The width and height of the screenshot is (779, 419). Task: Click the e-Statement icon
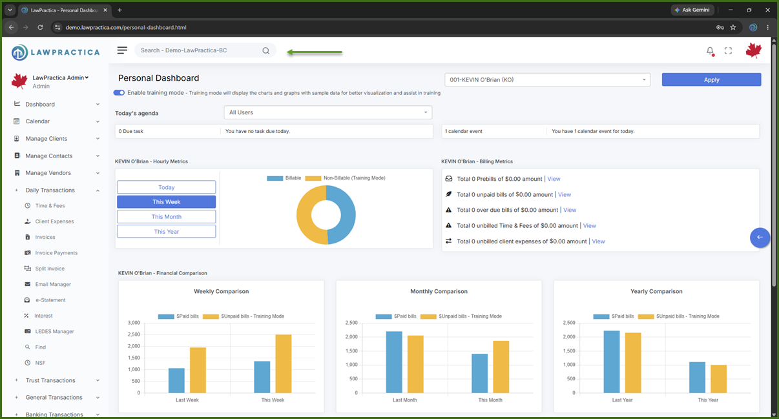click(27, 300)
